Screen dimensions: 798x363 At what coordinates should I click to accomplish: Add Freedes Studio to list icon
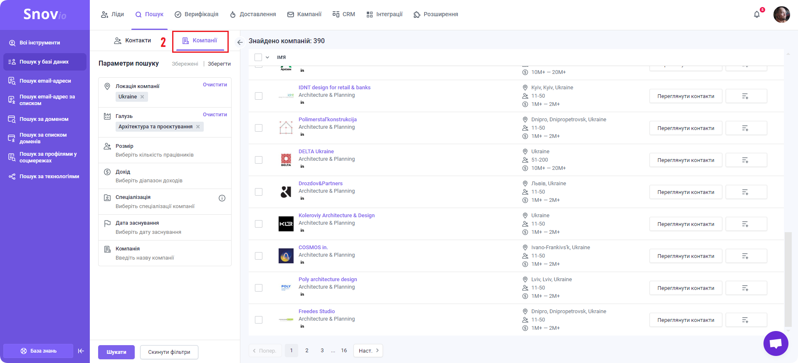point(746,320)
